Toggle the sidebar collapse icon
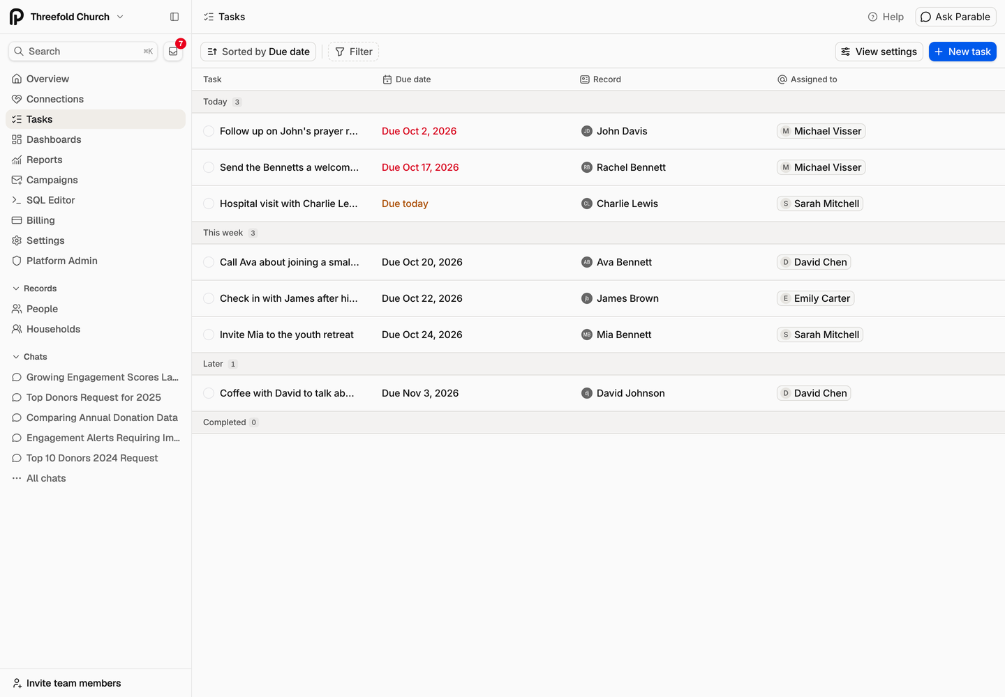1005x697 pixels. pos(174,17)
